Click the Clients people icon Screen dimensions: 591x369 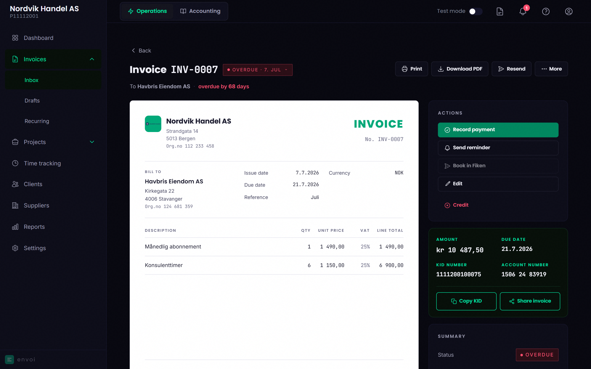[x=15, y=184]
